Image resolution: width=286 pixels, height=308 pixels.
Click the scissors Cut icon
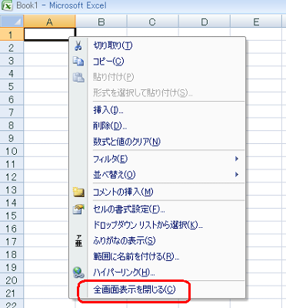coord(78,45)
